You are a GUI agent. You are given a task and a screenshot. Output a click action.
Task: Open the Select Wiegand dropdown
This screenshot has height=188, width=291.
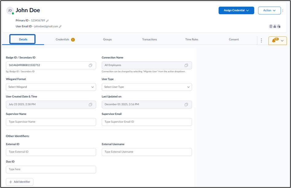(x=51, y=87)
